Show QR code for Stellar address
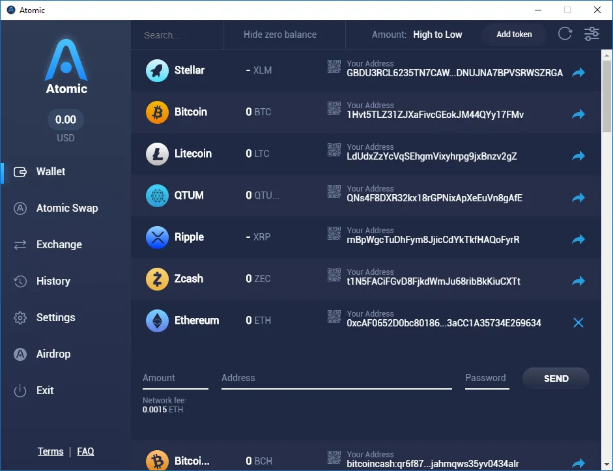Image resolution: width=613 pixels, height=471 pixels. (x=334, y=66)
